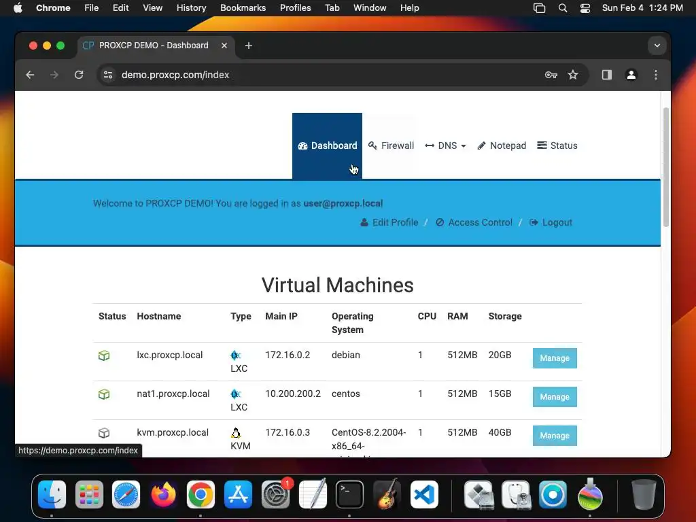The height and width of the screenshot is (522, 696).
Task: Click the Logout link
Action: (551, 222)
